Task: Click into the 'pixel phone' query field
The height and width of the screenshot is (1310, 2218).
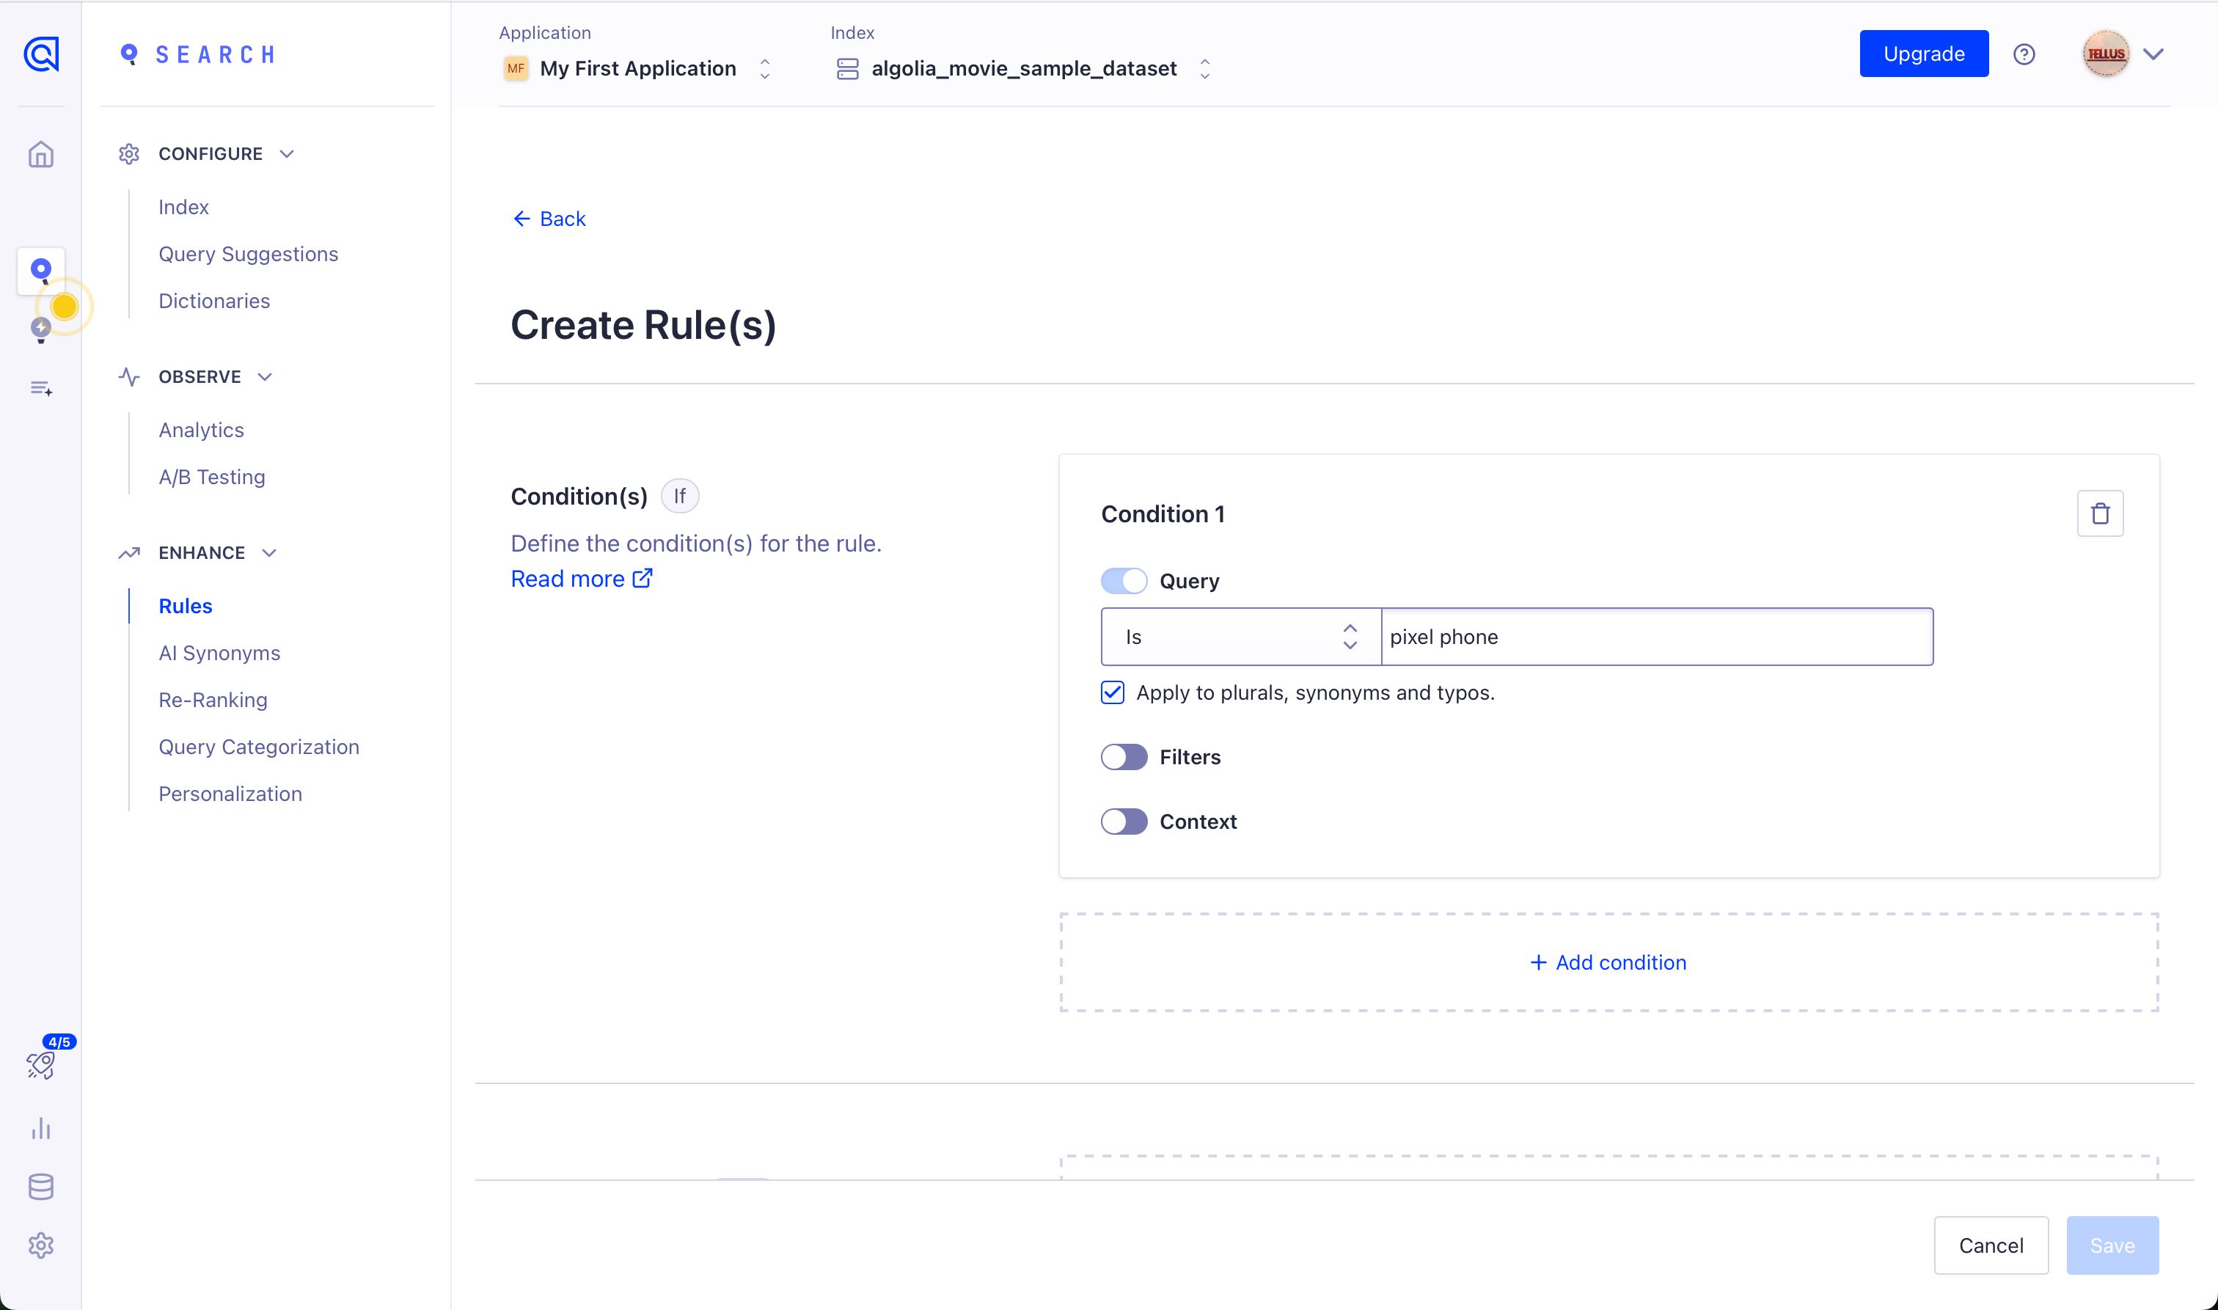Action: pos(1655,637)
